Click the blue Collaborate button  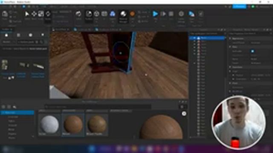tap(239, 7)
